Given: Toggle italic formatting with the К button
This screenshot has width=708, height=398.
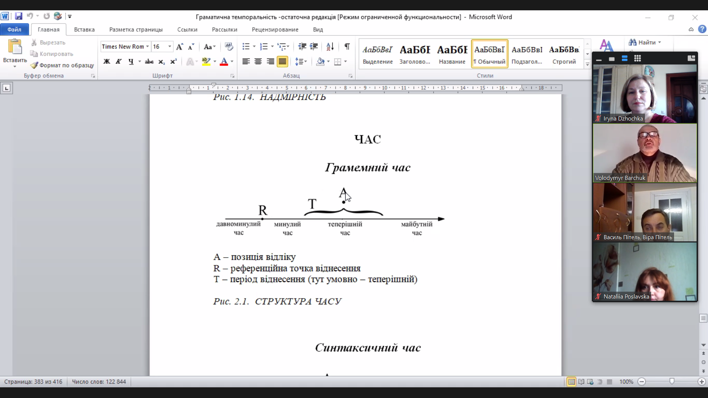Looking at the screenshot, I should 118,62.
